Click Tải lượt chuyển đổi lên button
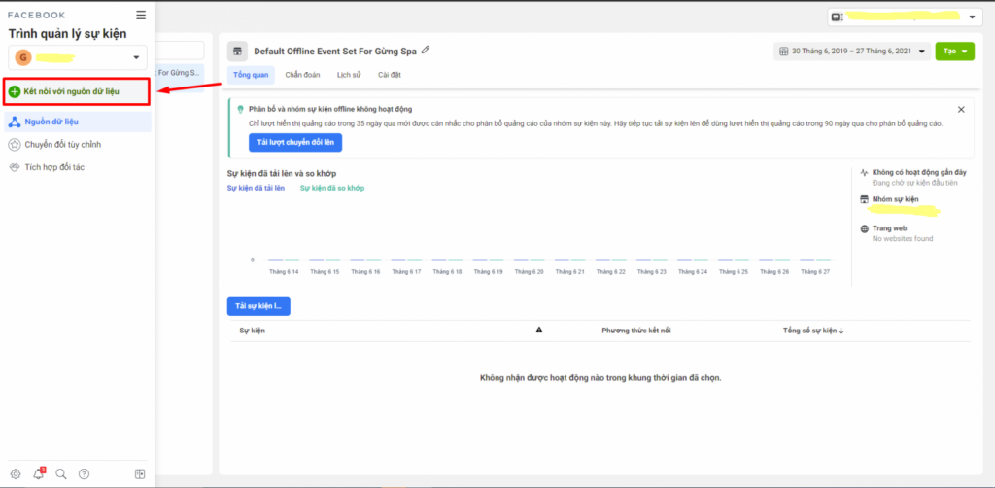The height and width of the screenshot is (488, 995). click(x=295, y=144)
